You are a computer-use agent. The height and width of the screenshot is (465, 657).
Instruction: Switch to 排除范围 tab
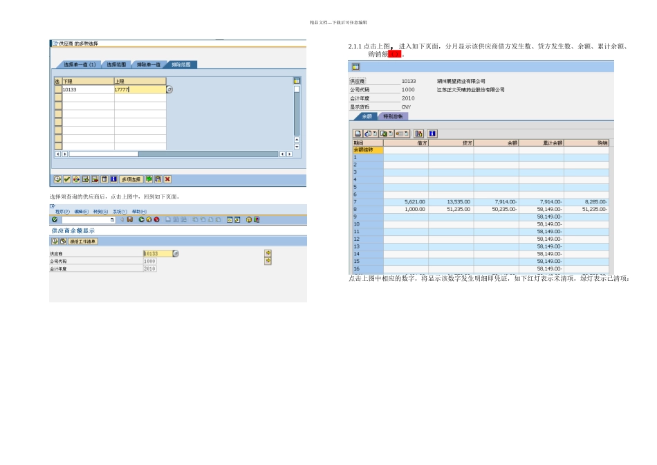(x=181, y=64)
